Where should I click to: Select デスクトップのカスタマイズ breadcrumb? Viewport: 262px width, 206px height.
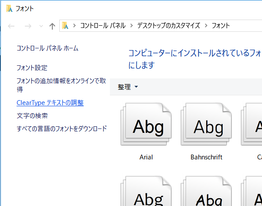tap(168, 26)
